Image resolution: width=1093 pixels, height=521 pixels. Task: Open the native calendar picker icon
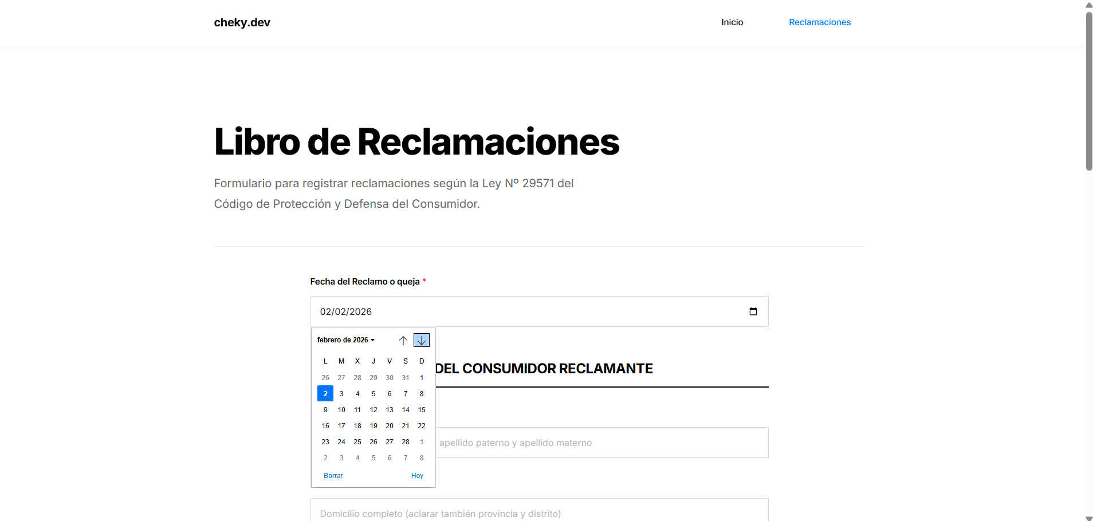tap(752, 311)
